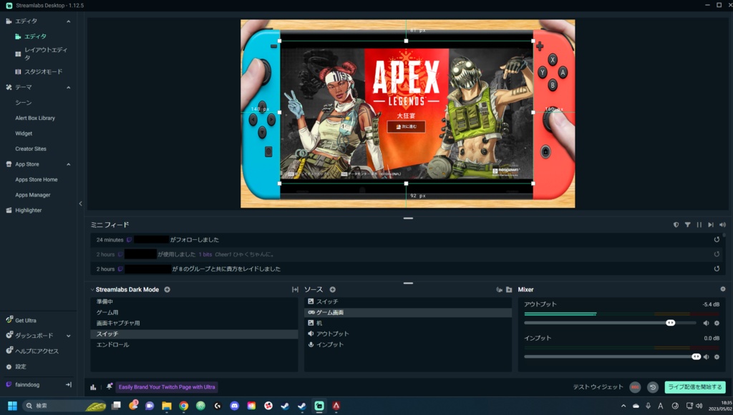Screen dimensions: 733x415
Task: Add a new source with plus icon
Action: (x=332, y=289)
